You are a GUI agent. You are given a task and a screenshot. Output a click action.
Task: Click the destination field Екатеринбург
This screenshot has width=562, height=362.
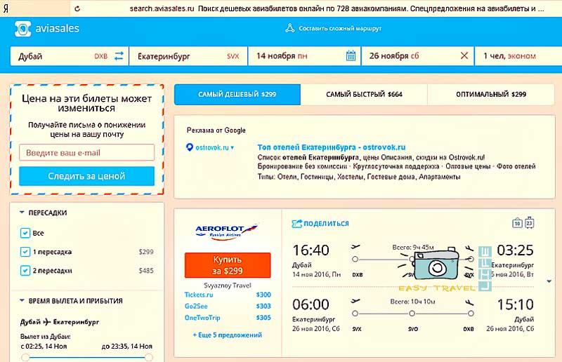[x=188, y=56]
